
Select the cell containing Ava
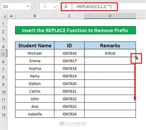(x=35, y=106)
